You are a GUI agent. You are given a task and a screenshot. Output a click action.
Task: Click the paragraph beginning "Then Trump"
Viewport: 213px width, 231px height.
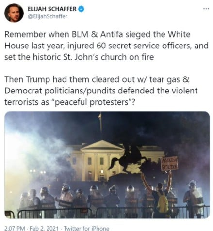[x=101, y=91]
